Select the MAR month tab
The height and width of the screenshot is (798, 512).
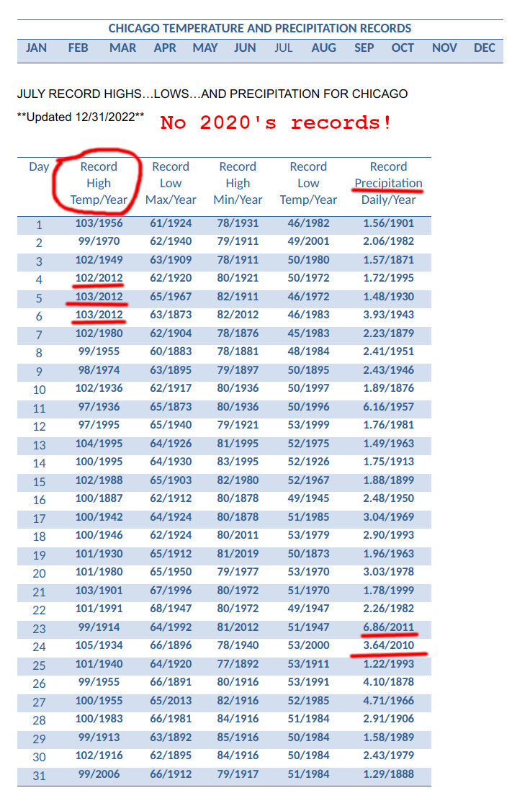pos(122,48)
